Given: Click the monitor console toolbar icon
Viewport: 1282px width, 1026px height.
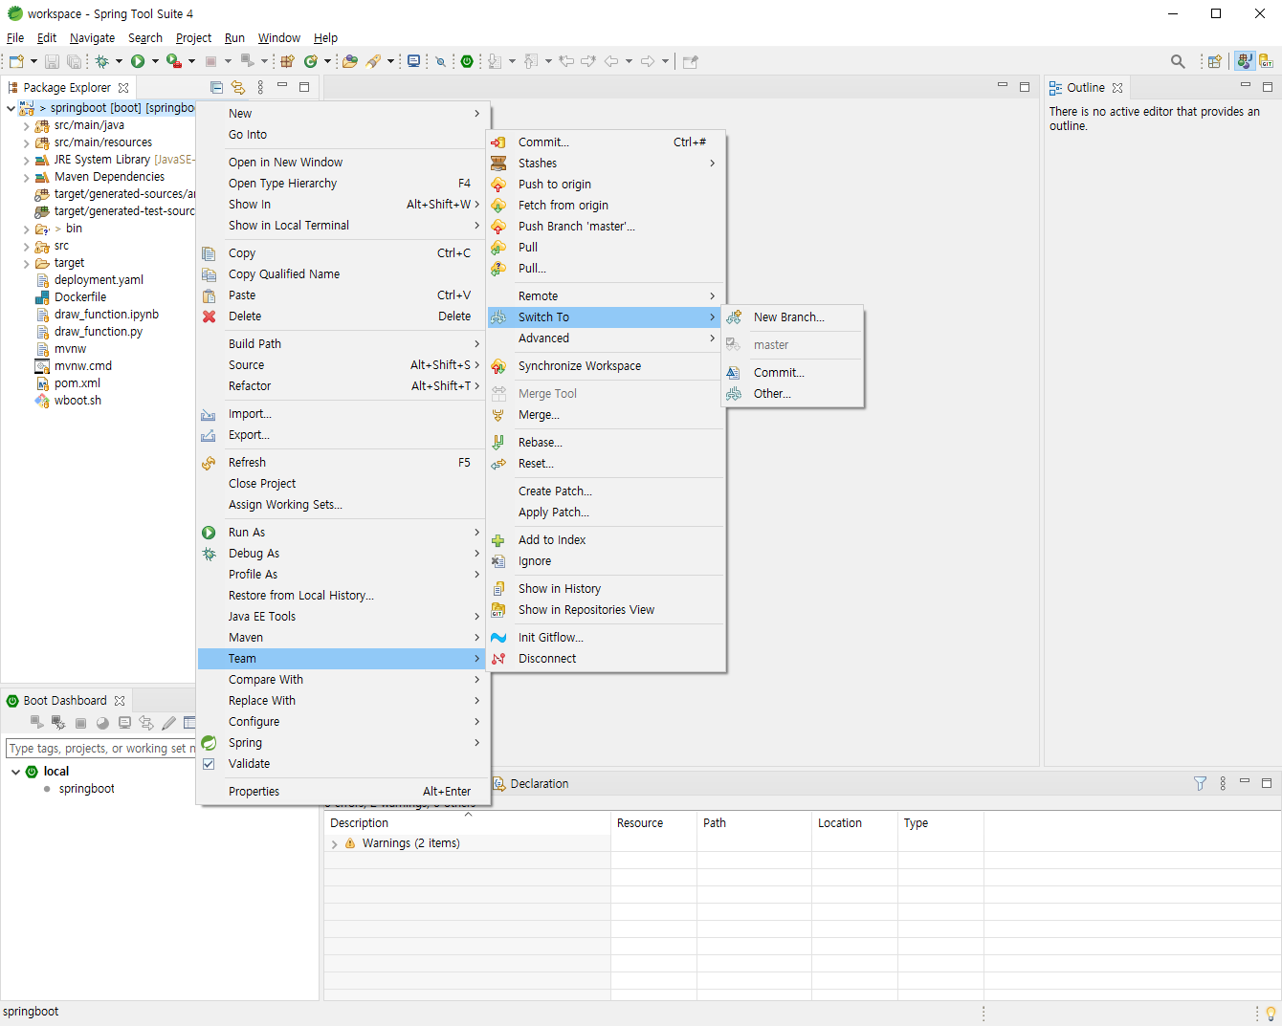Looking at the screenshot, I should 413,61.
